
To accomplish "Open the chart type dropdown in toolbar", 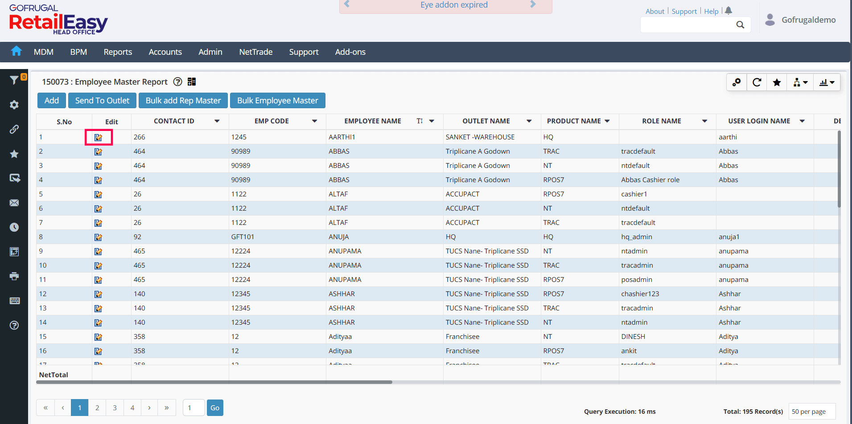I will pyautogui.click(x=827, y=82).
